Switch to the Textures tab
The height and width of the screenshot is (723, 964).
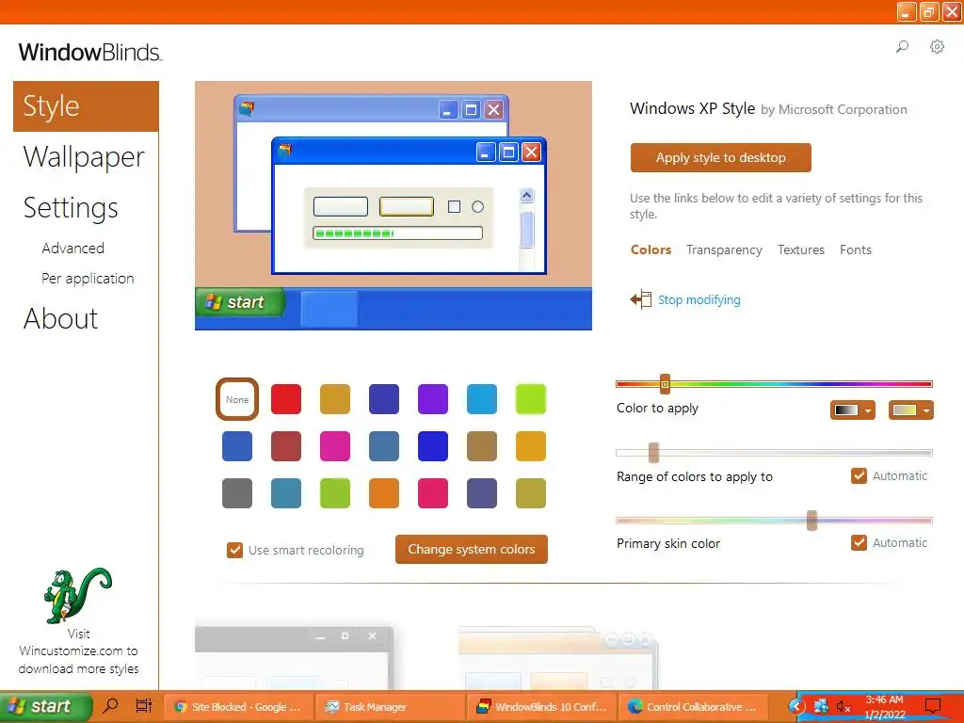800,249
